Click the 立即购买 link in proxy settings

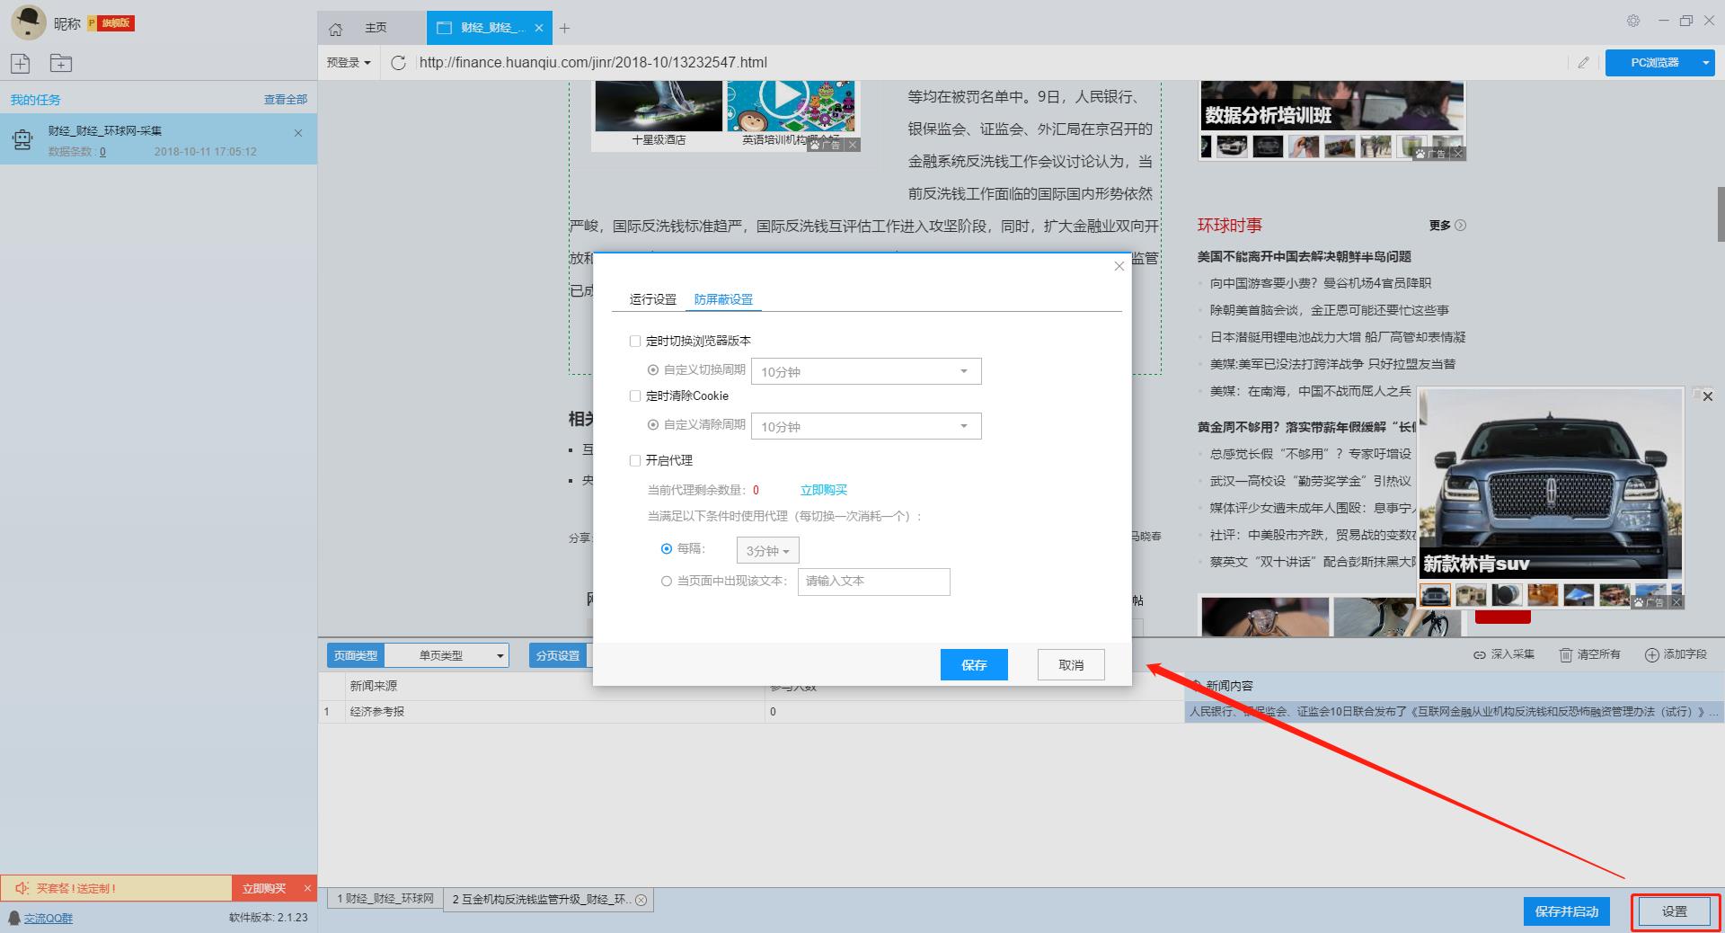pos(824,490)
